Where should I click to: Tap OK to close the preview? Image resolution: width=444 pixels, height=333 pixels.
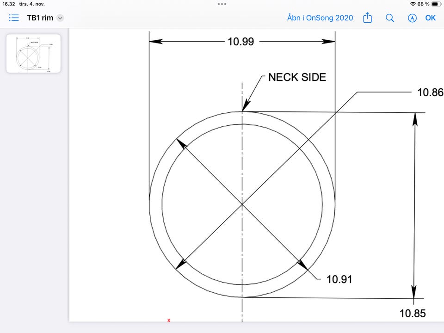coord(430,18)
